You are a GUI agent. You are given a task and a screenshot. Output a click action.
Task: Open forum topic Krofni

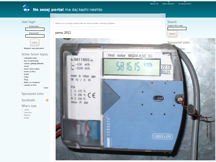pyautogui.click(x=26, y=74)
